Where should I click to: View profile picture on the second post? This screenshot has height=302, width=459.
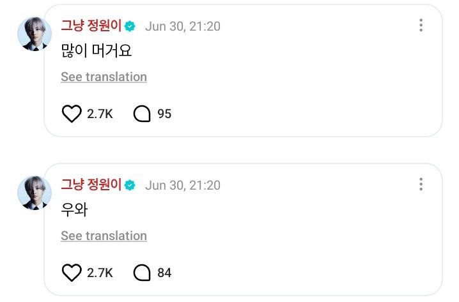35,193
